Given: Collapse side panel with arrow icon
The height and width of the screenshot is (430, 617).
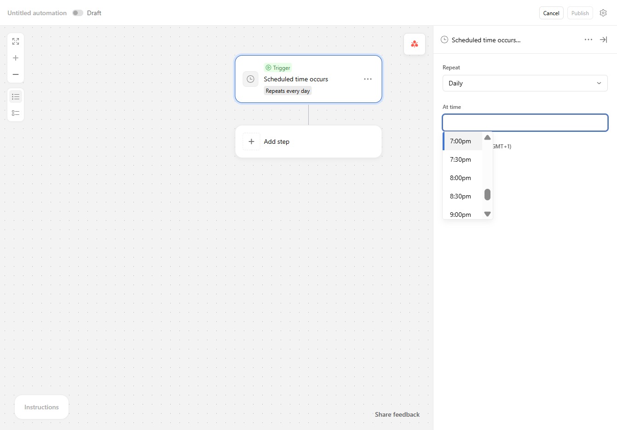Looking at the screenshot, I should pyautogui.click(x=603, y=40).
